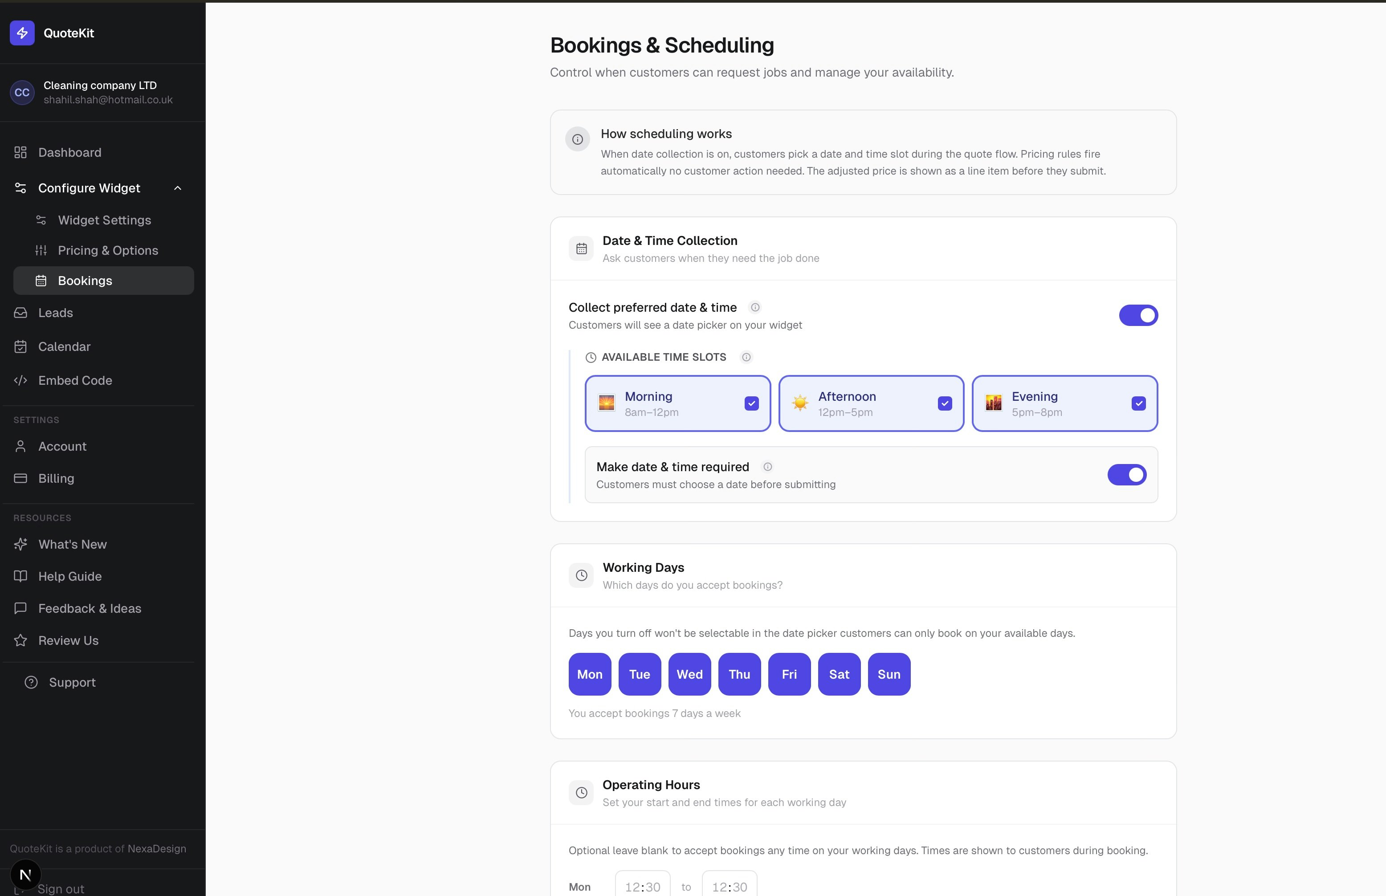This screenshot has height=896, width=1386.
Task: Click the How scheduling works info icon
Action: tap(577, 140)
